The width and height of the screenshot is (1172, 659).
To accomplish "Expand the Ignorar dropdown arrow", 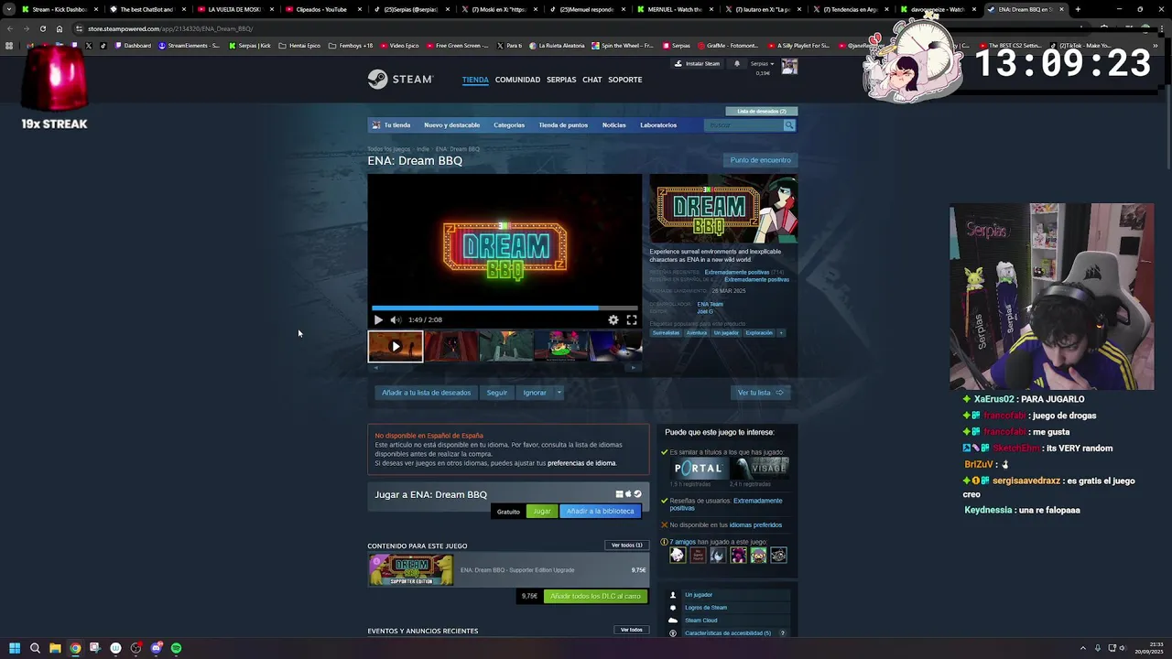I will pyautogui.click(x=559, y=393).
